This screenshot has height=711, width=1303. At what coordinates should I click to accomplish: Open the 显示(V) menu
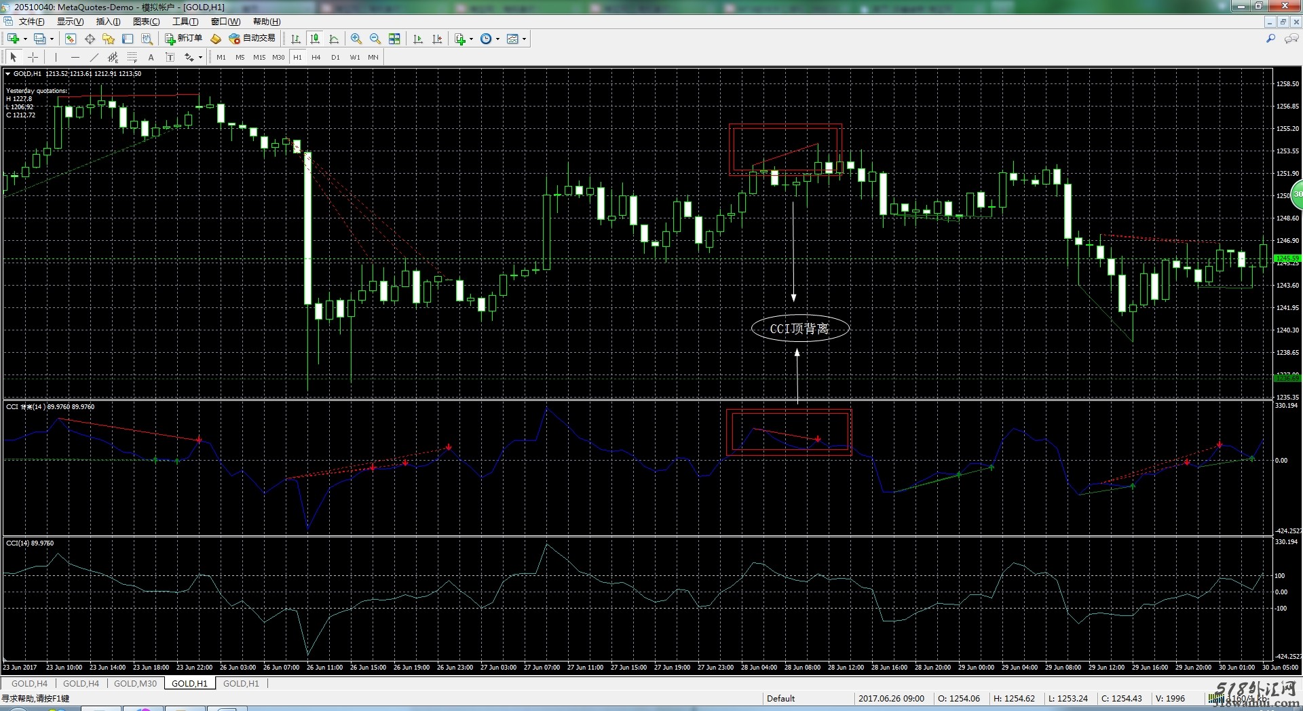[70, 22]
